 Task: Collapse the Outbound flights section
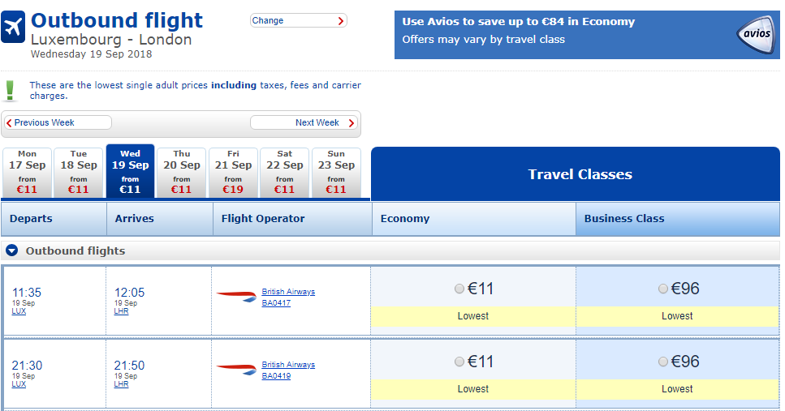(12, 250)
